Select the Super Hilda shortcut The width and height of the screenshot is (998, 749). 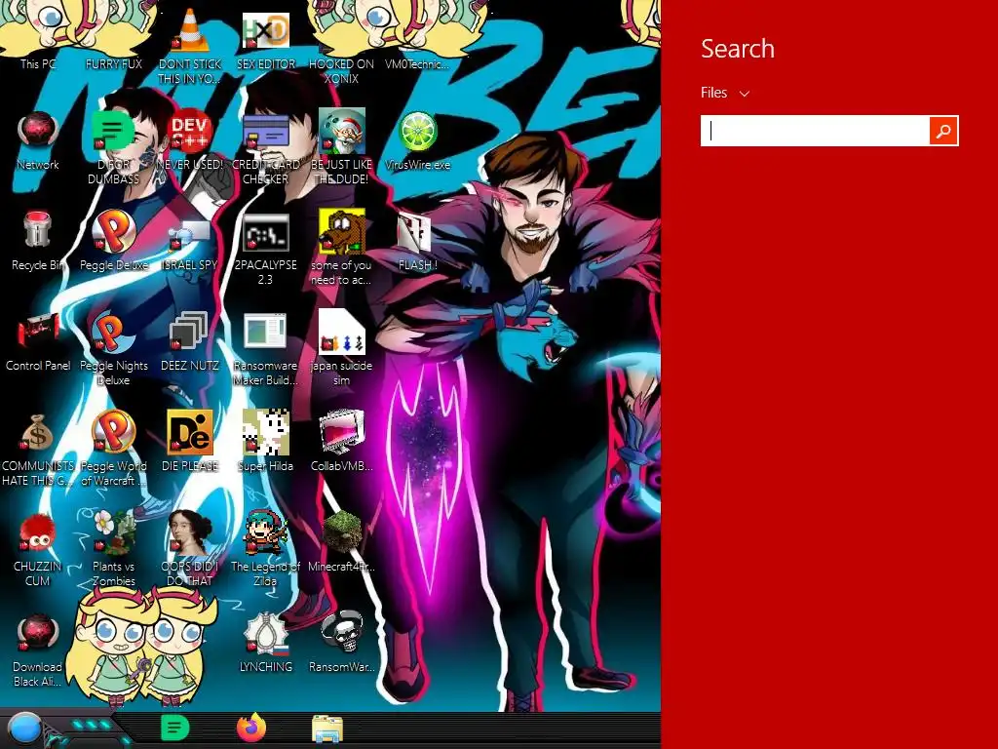(265, 441)
